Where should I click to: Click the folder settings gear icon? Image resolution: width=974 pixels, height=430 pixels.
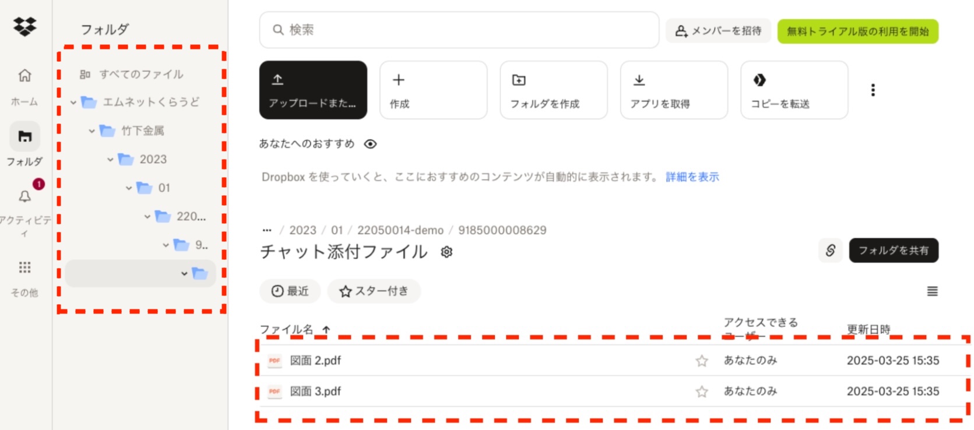446,252
